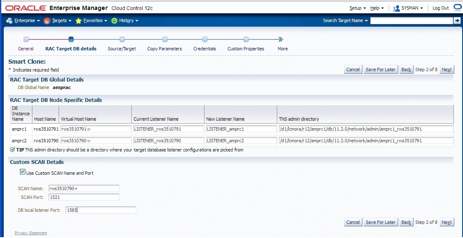Click the RAC Target DB details step marker
The height and width of the screenshot is (238, 463).
(x=71, y=40)
